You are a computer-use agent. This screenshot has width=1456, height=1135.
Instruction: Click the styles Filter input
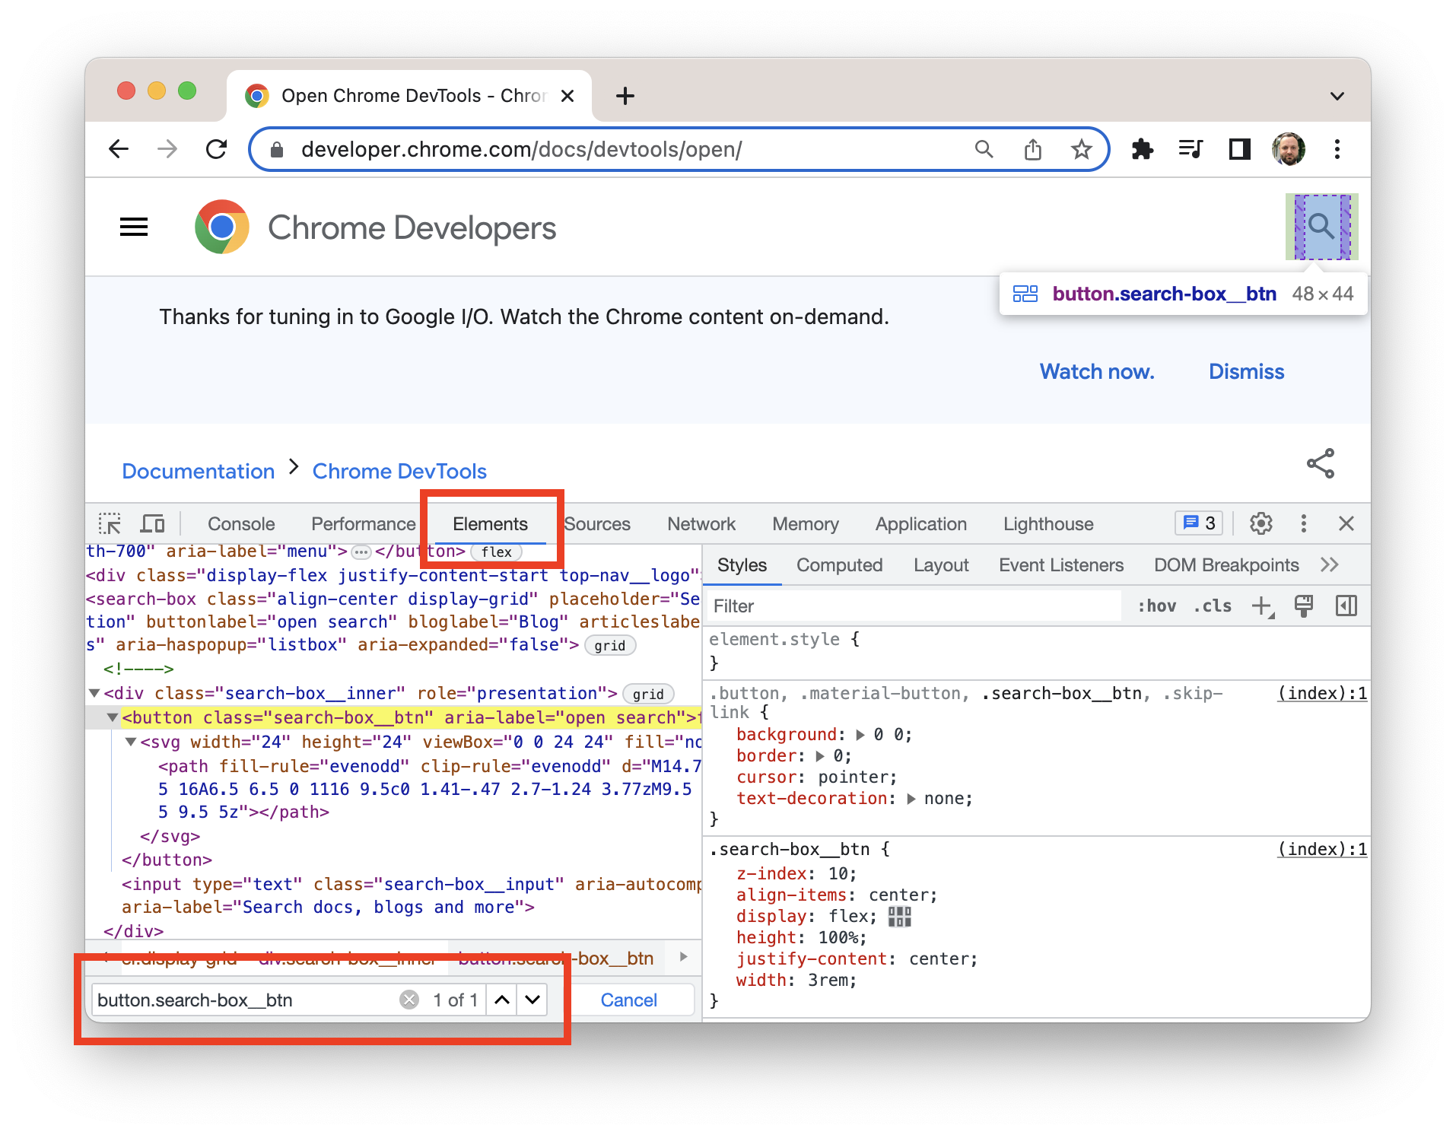[x=914, y=606]
